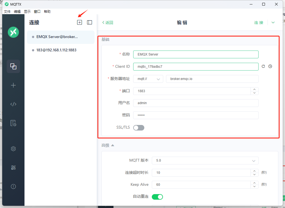The height and width of the screenshot is (208, 285).
Task: Click the Client ID input field
Action: click(x=196, y=67)
